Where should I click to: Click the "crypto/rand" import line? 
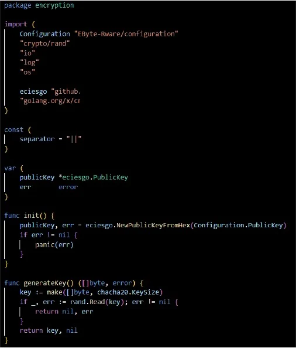45,43
